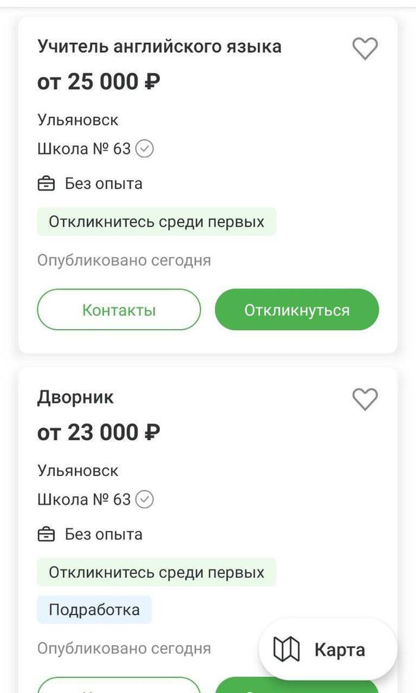
Task: Tap the map icon inside the Карта button
Action: (x=285, y=649)
